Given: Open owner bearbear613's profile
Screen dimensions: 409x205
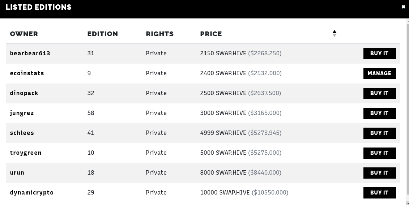Looking at the screenshot, I should (30, 53).
